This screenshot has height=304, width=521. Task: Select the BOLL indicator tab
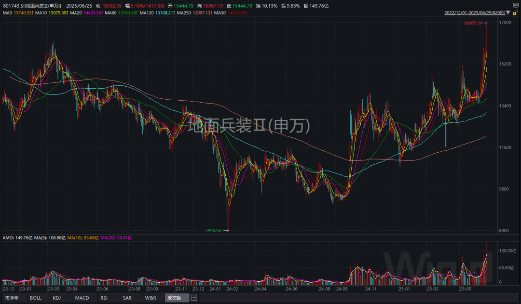pyautogui.click(x=36, y=298)
